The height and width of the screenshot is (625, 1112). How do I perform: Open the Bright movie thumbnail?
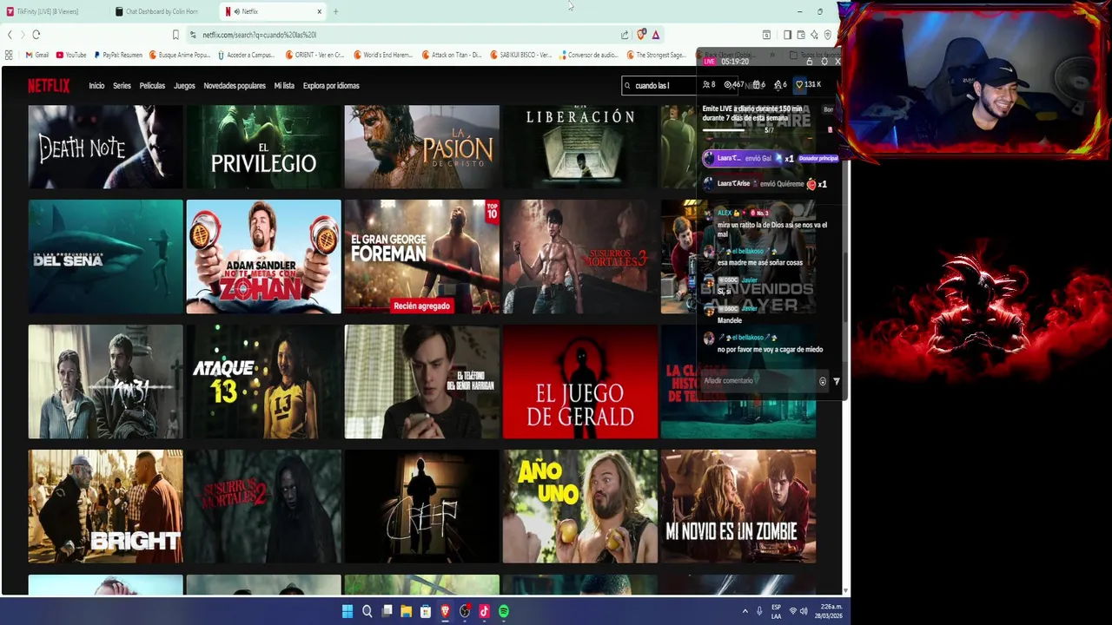tap(105, 507)
